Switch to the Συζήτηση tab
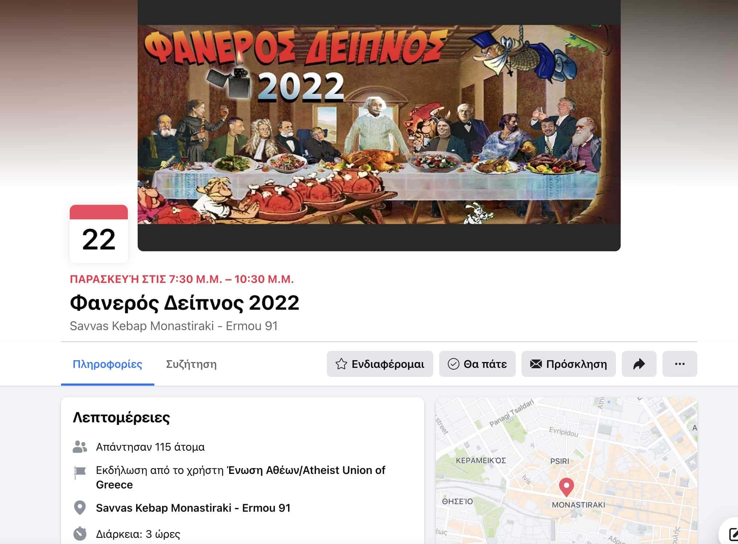Viewport: 738px width, 544px height. [191, 364]
